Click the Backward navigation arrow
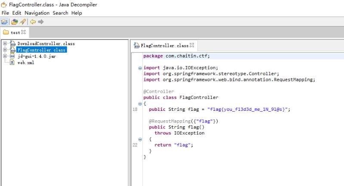This screenshot has height=186, width=344. pyautogui.click(x=33, y=21)
